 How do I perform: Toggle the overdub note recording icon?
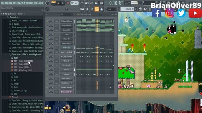click(x=97, y=3)
